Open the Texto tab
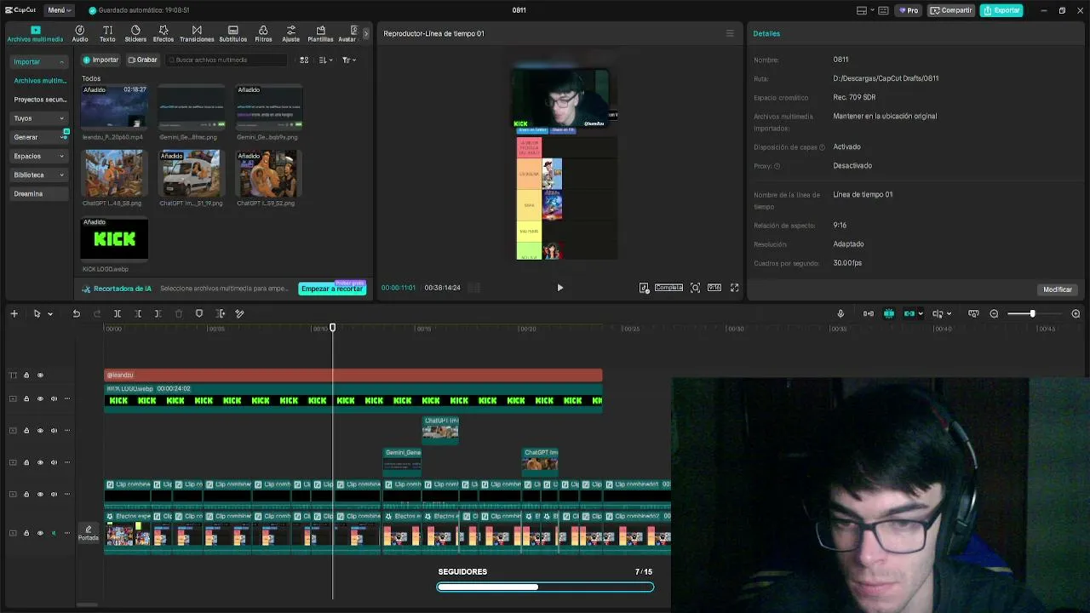Screen dimensions: 1090x613 click(107, 34)
